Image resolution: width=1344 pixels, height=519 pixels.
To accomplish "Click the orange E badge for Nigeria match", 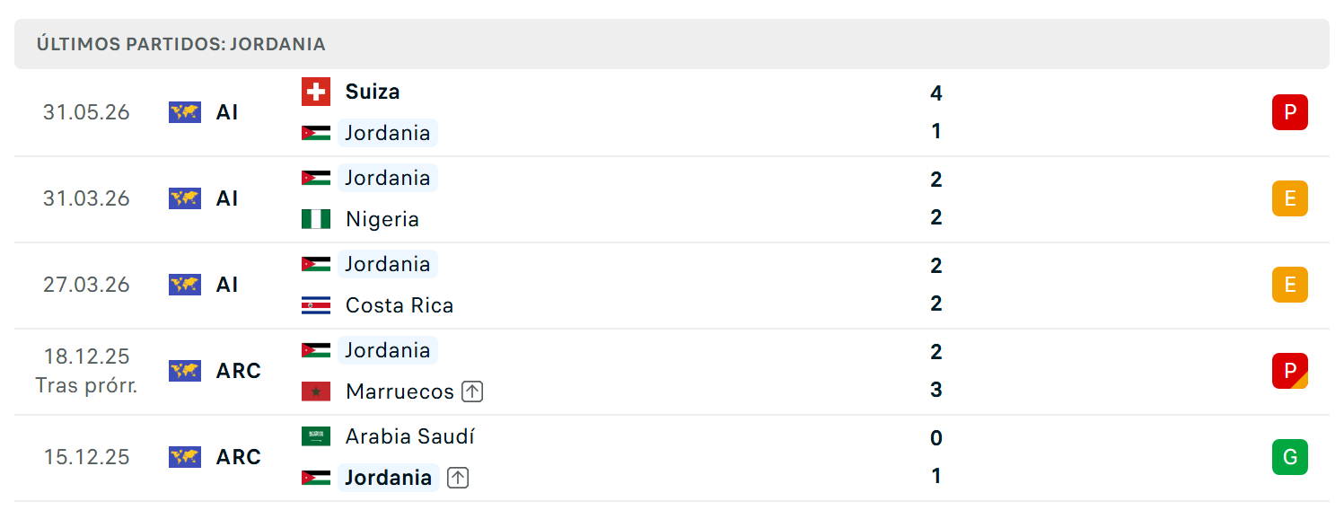I will click(1290, 198).
